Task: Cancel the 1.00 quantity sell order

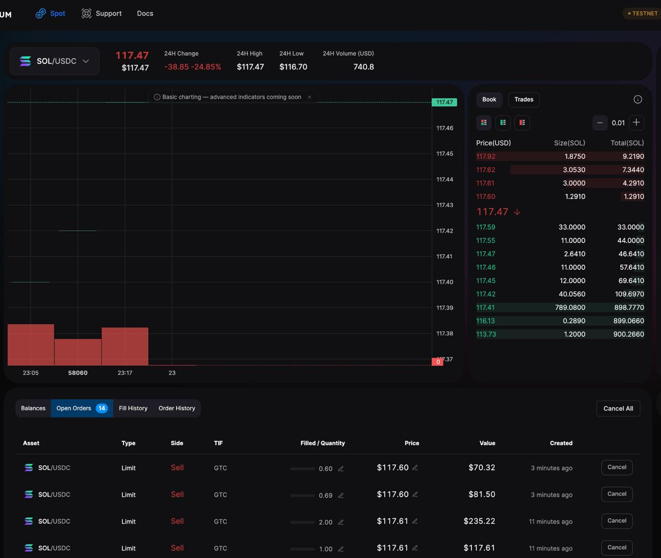Action: coord(617,548)
